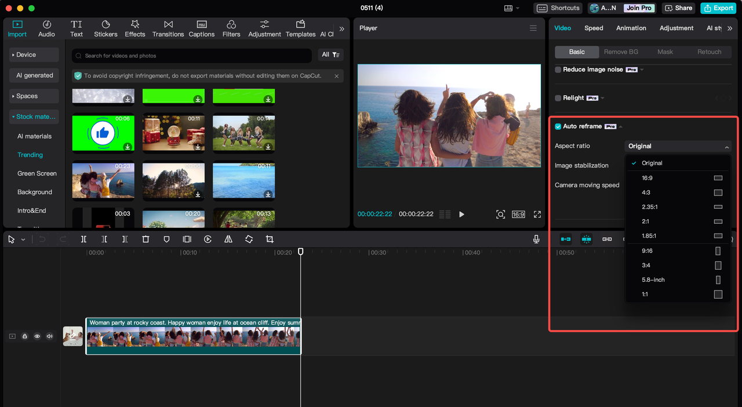Mirror the clip horizontally
The image size is (742, 407).
pyautogui.click(x=228, y=239)
